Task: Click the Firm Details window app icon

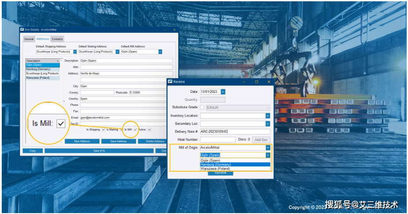Action: 22,30
